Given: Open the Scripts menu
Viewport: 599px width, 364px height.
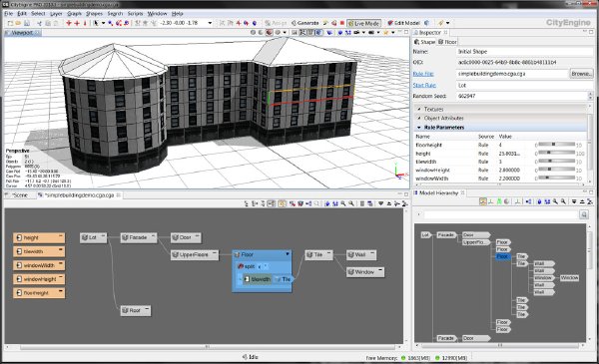Looking at the screenshot, I should pyautogui.click(x=135, y=13).
